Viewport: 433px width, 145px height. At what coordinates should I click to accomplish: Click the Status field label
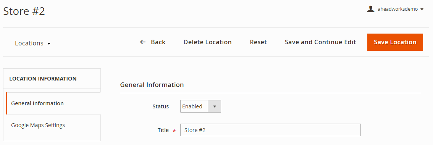pyautogui.click(x=160, y=106)
